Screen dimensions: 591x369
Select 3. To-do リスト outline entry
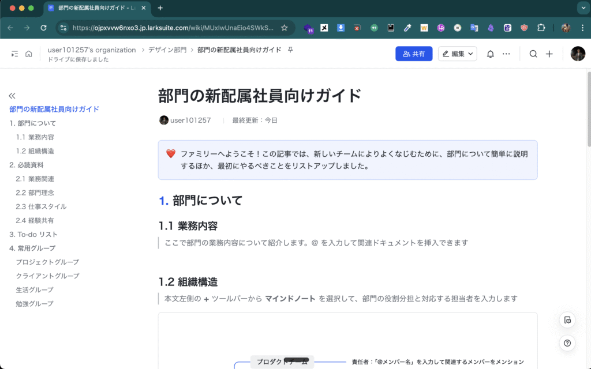(x=33, y=234)
